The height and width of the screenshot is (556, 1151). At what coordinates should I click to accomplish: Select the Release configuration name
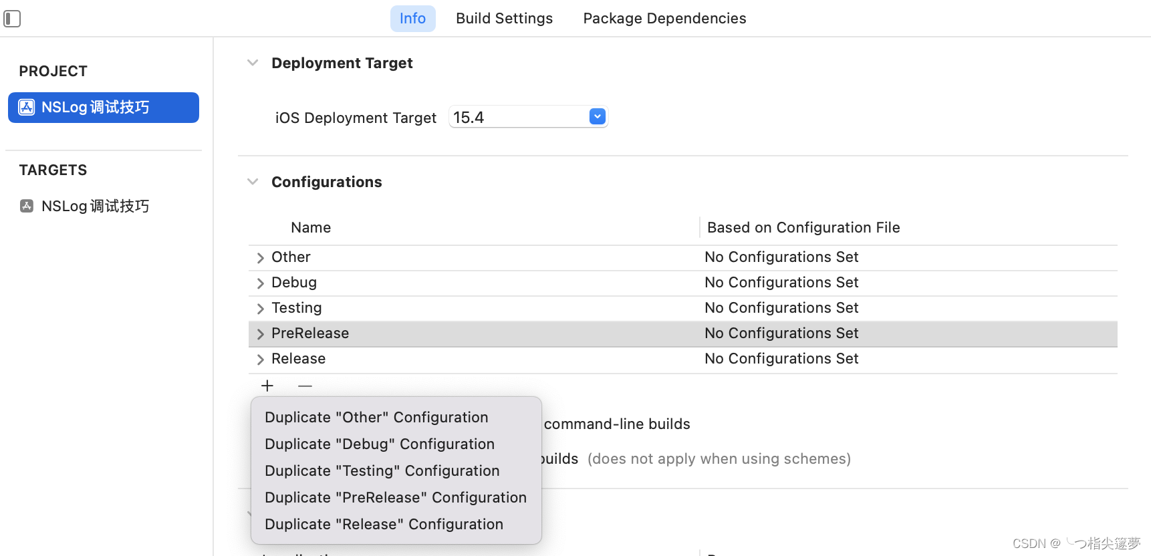299,359
